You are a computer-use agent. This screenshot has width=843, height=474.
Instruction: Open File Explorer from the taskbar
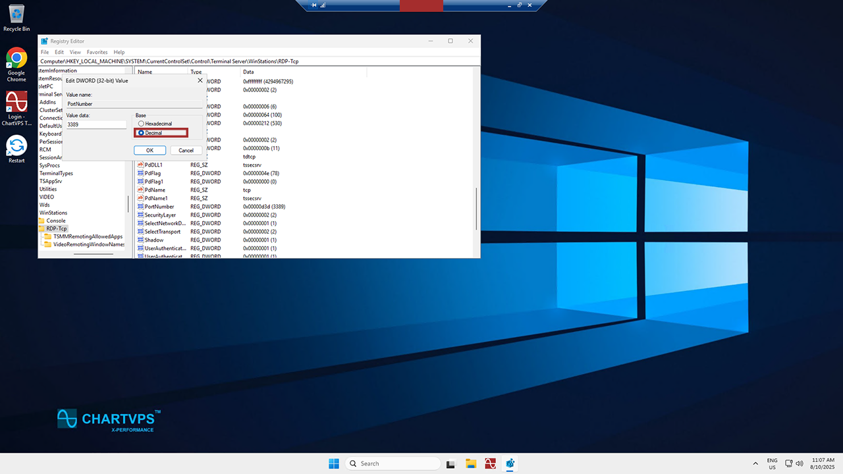point(471,463)
